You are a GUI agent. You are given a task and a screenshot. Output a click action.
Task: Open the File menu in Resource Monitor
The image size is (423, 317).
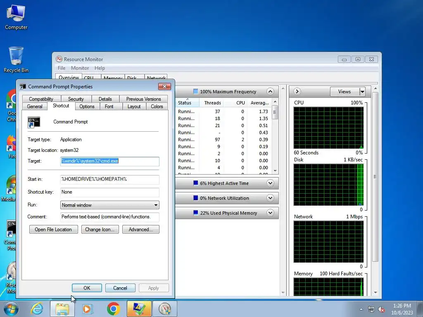point(62,68)
